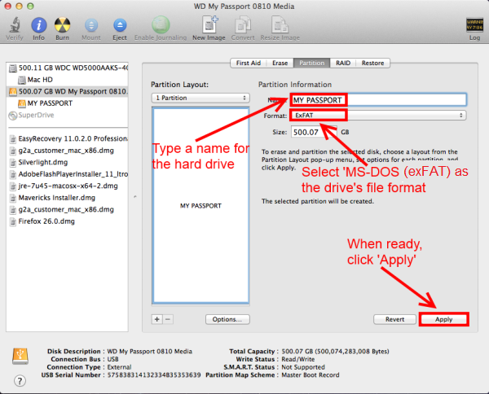
Task: Click the Size field showing 500.07
Action: tap(314, 132)
